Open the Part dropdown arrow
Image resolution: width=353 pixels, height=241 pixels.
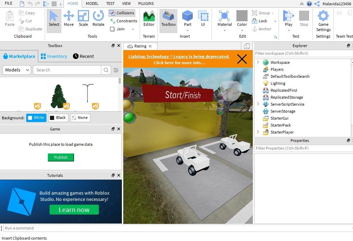(187, 30)
